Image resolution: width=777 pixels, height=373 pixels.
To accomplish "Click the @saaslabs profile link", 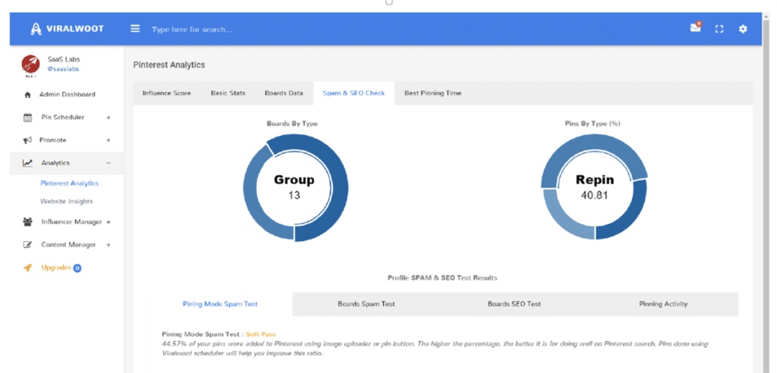I will [x=64, y=68].
